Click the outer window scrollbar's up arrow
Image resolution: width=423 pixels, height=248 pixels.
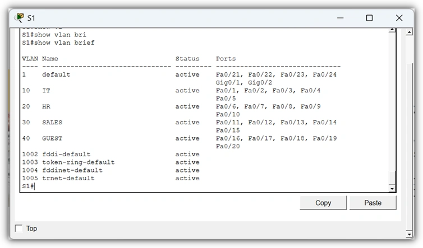coord(409,32)
